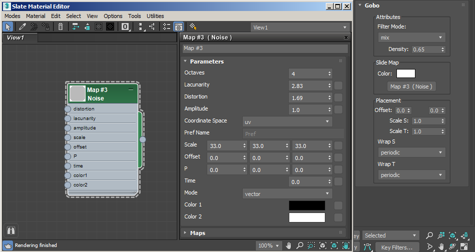
Task: Click Lacunarity map slot square button
Action: click(338, 85)
